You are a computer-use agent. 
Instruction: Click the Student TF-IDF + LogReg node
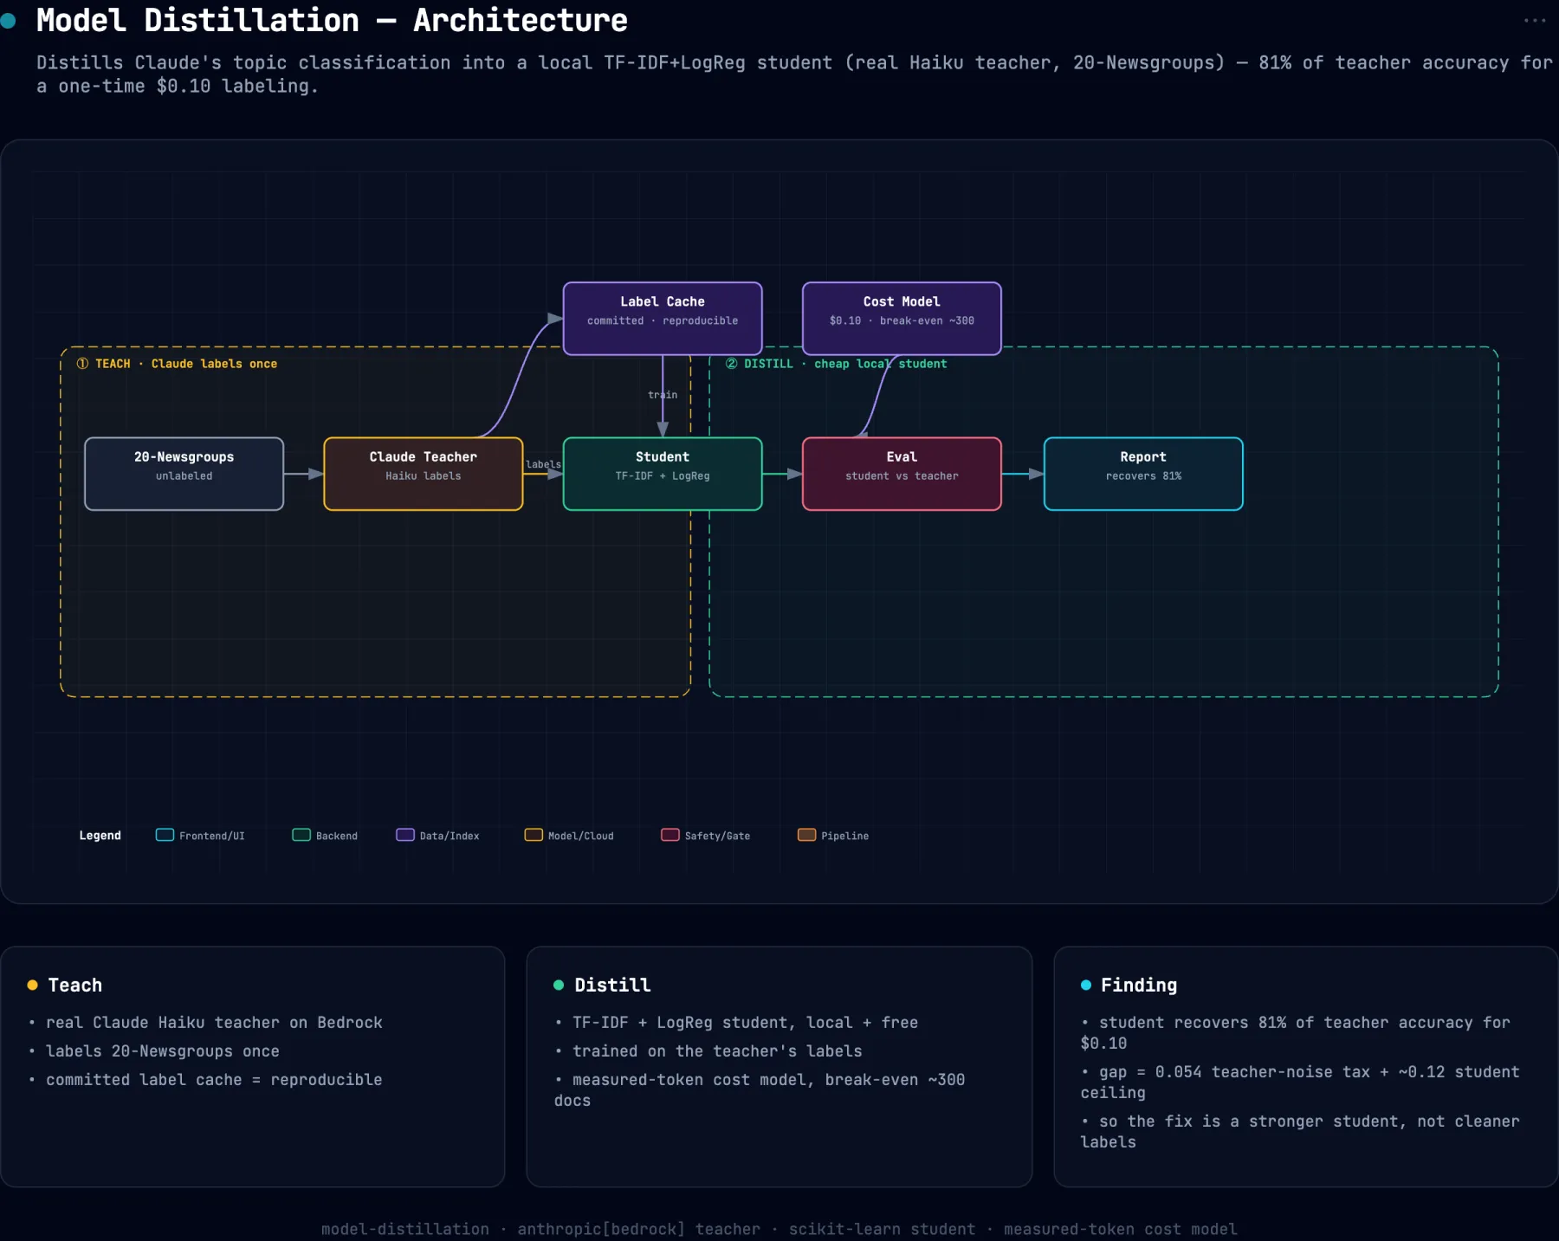pyautogui.click(x=663, y=474)
